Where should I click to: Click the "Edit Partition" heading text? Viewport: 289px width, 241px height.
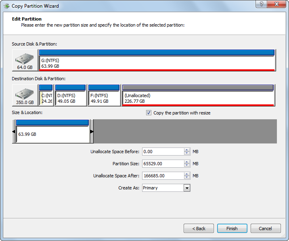click(27, 19)
